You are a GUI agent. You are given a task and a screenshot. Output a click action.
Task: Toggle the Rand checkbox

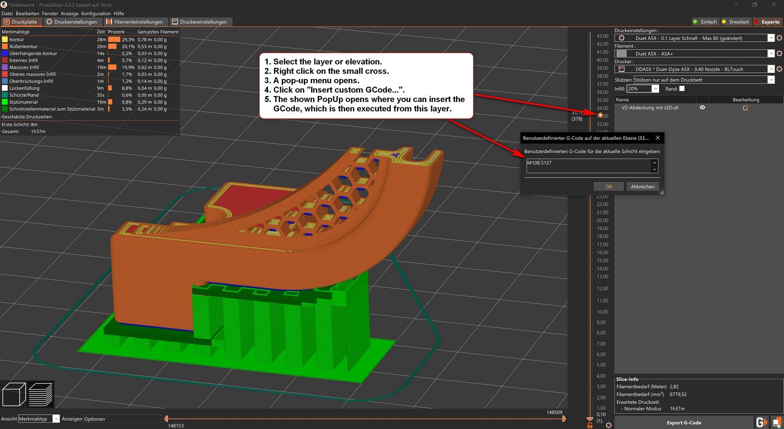(x=682, y=89)
